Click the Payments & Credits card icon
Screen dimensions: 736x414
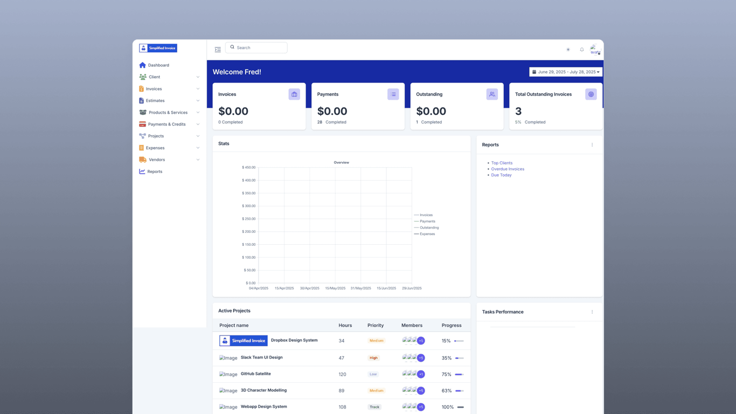click(x=143, y=125)
